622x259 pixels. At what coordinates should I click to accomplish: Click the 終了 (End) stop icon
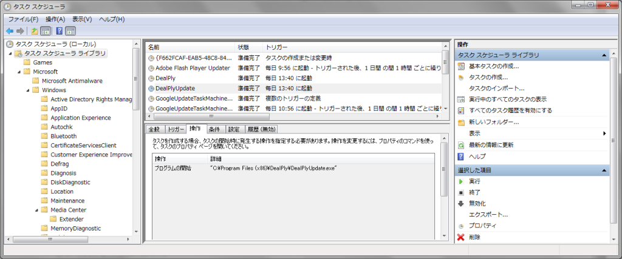461,192
